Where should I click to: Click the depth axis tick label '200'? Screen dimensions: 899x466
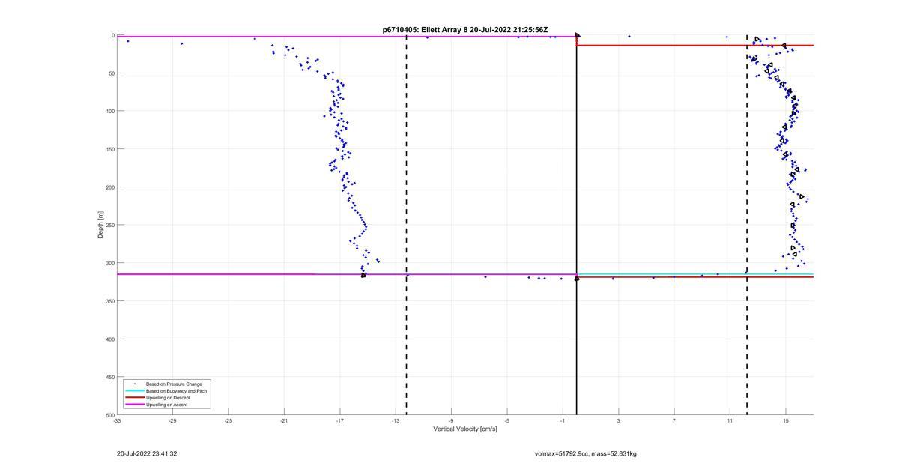point(110,187)
